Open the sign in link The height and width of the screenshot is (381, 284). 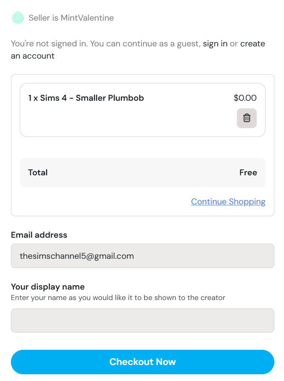click(215, 43)
